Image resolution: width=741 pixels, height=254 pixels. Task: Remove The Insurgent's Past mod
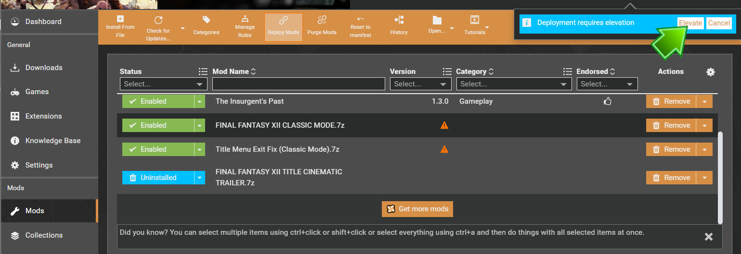click(x=671, y=101)
